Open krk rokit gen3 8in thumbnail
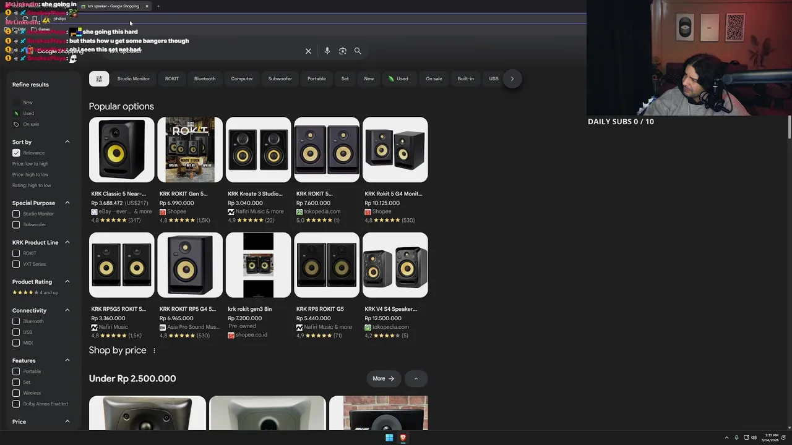 tap(258, 265)
